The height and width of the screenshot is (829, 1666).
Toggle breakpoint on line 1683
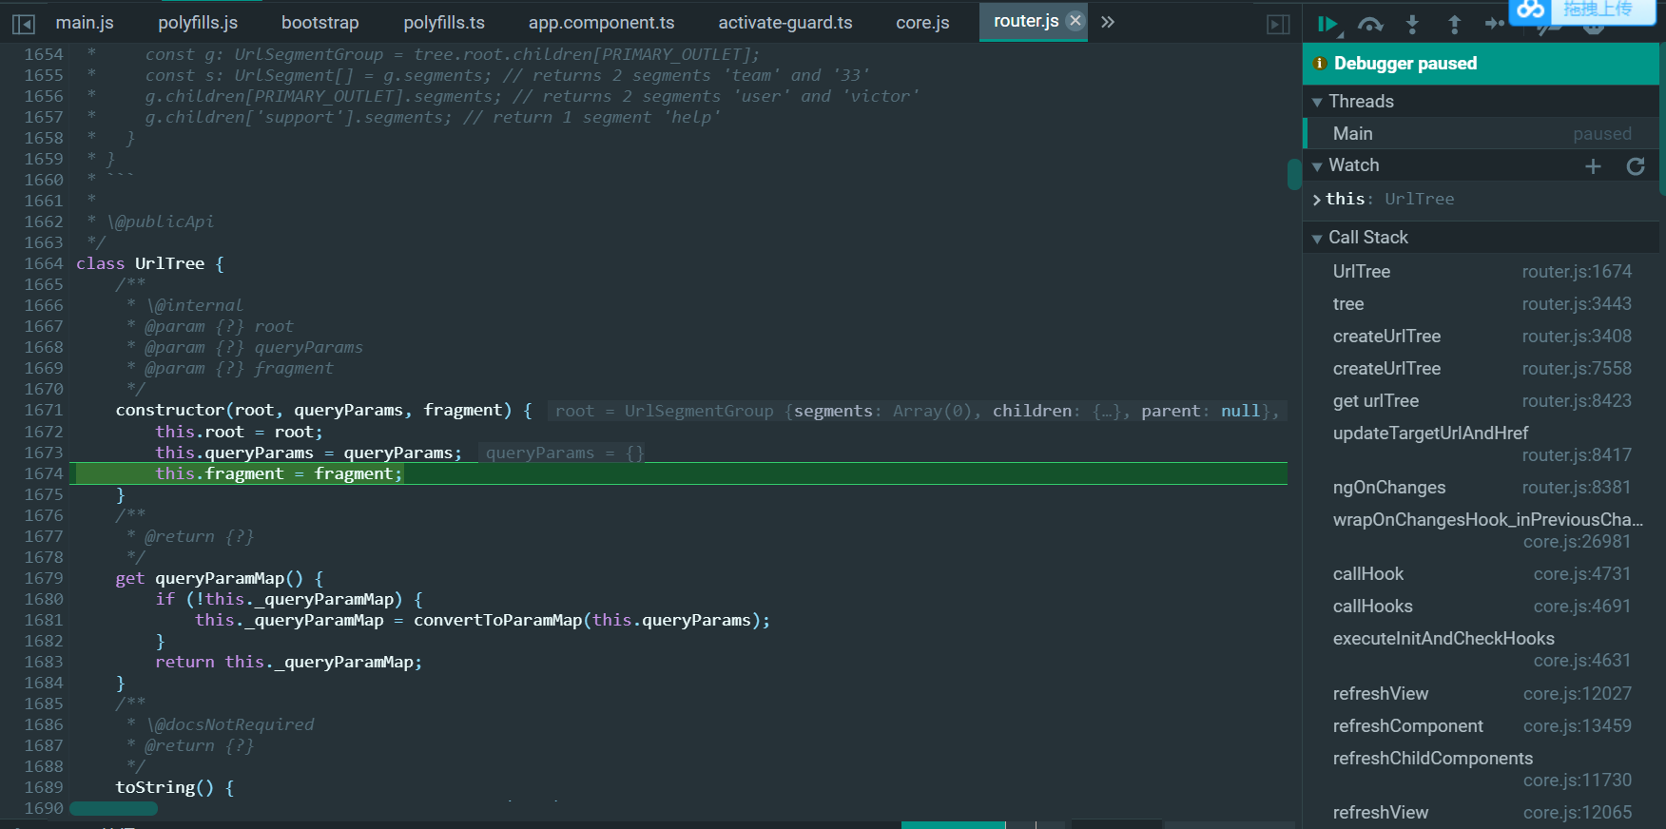coord(44,662)
